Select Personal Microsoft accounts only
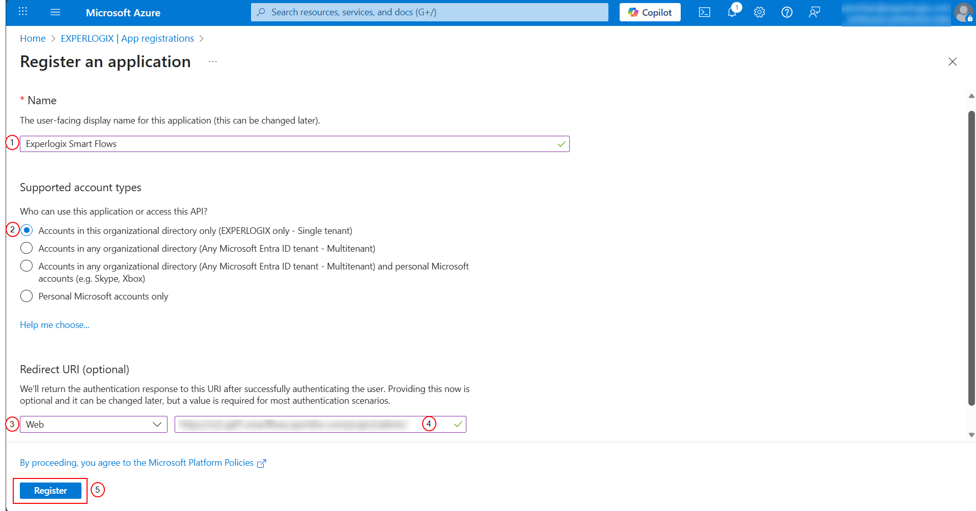 click(x=26, y=296)
